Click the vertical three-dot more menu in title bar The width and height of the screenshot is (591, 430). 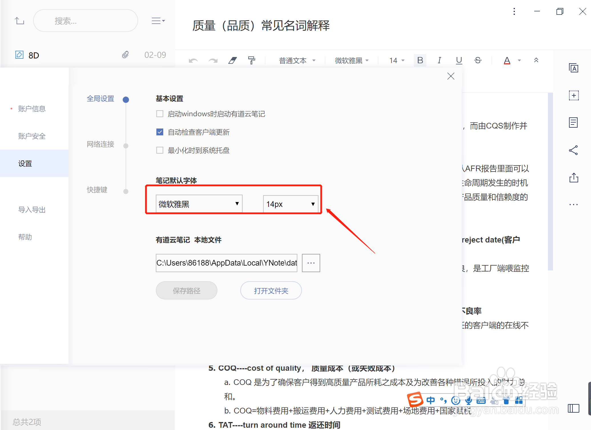[514, 12]
